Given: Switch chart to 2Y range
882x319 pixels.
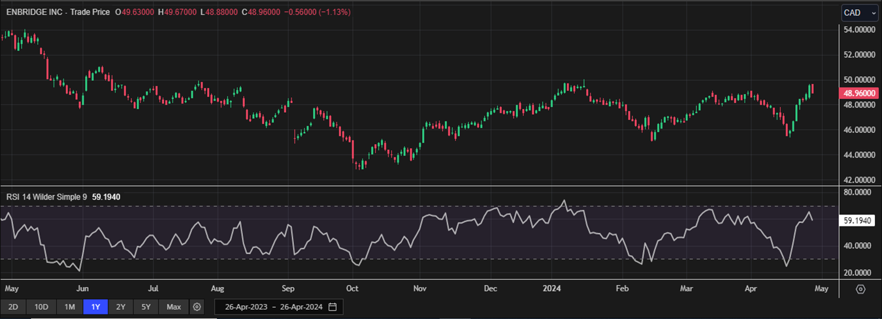Looking at the screenshot, I should [x=121, y=307].
